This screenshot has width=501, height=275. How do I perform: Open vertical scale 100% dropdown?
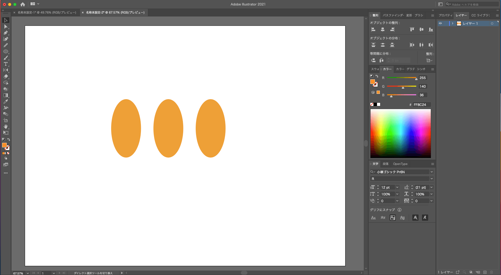click(x=397, y=194)
